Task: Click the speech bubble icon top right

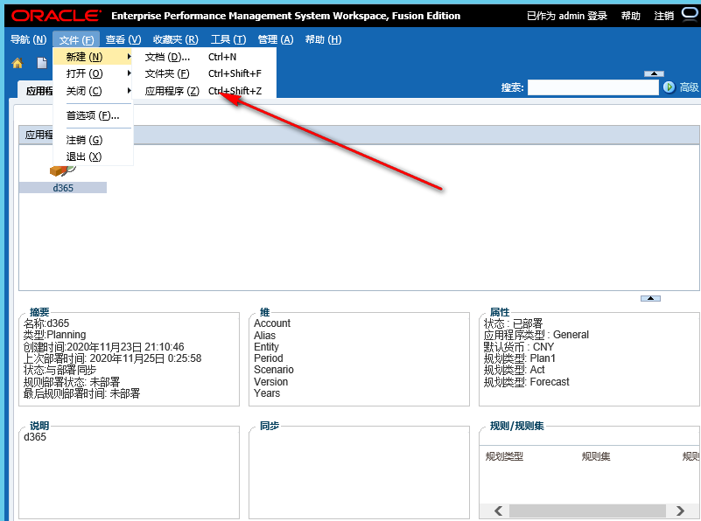Action: 690,15
